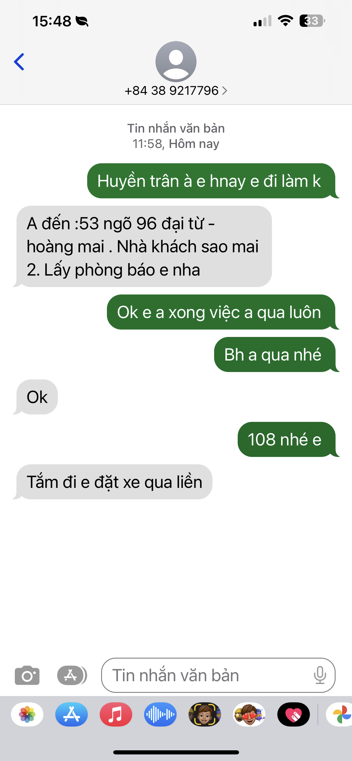The width and height of the screenshot is (352, 761).
Task: Open the Memoji app icon
Action: (205, 714)
